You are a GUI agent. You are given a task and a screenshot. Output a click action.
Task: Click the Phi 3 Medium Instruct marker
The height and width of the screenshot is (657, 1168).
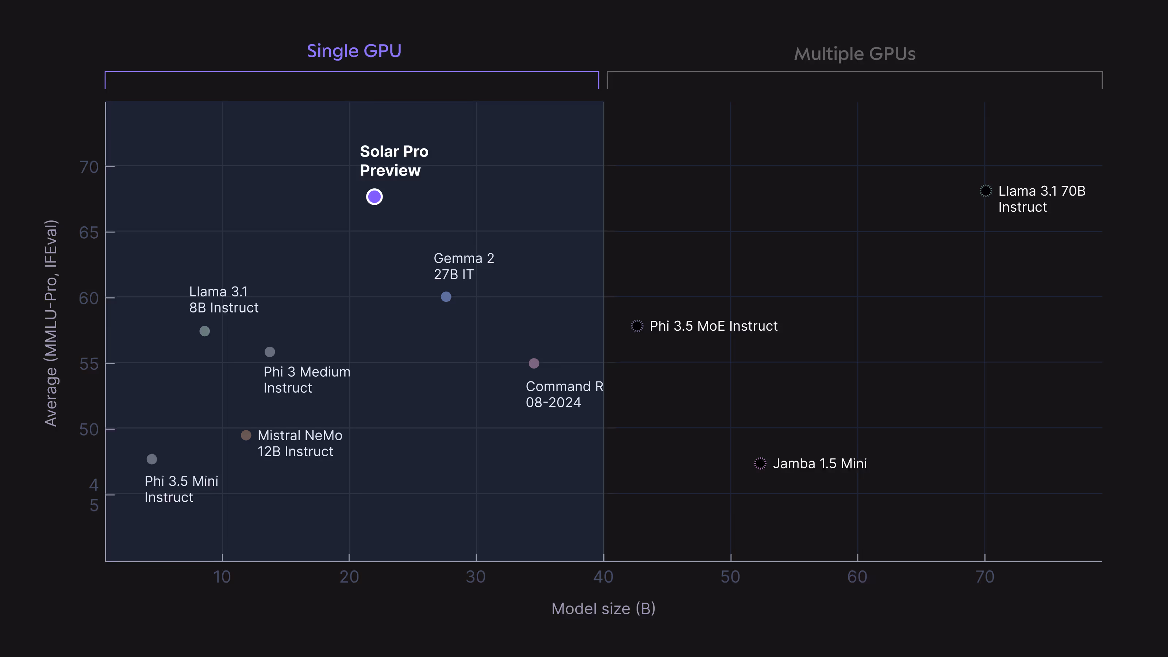(270, 352)
